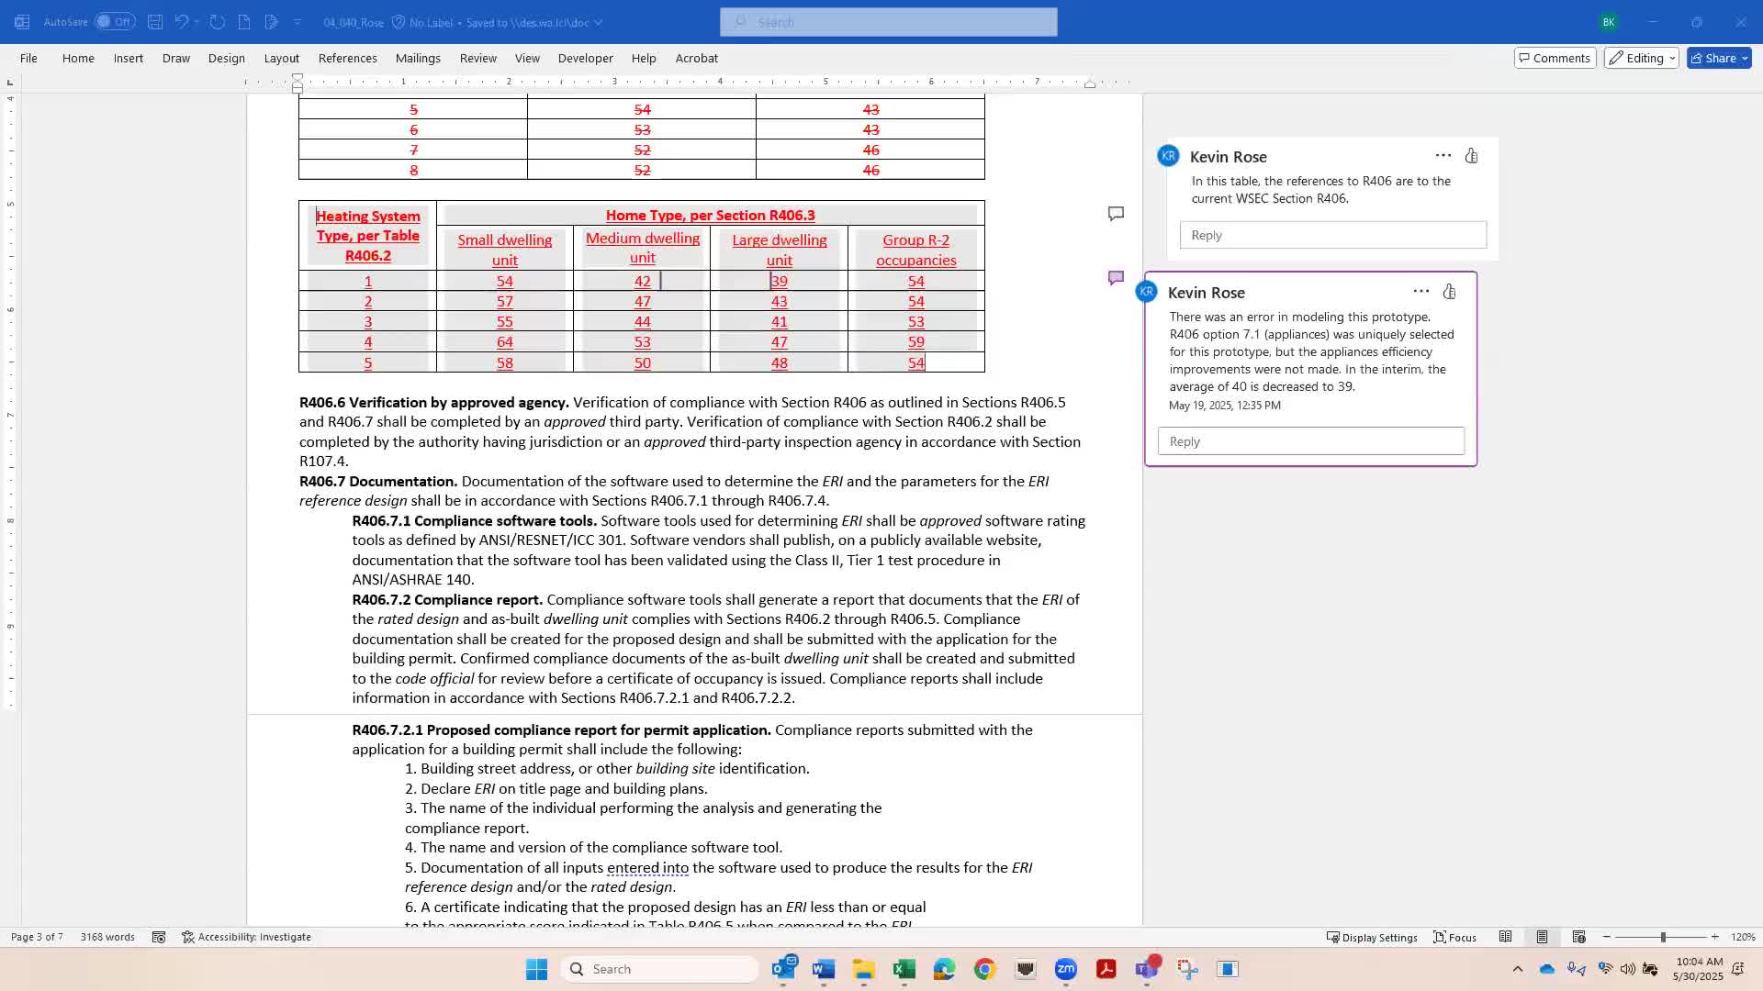
Task: Open the document title dropdown near 04_040_Rose
Action: [601, 22]
